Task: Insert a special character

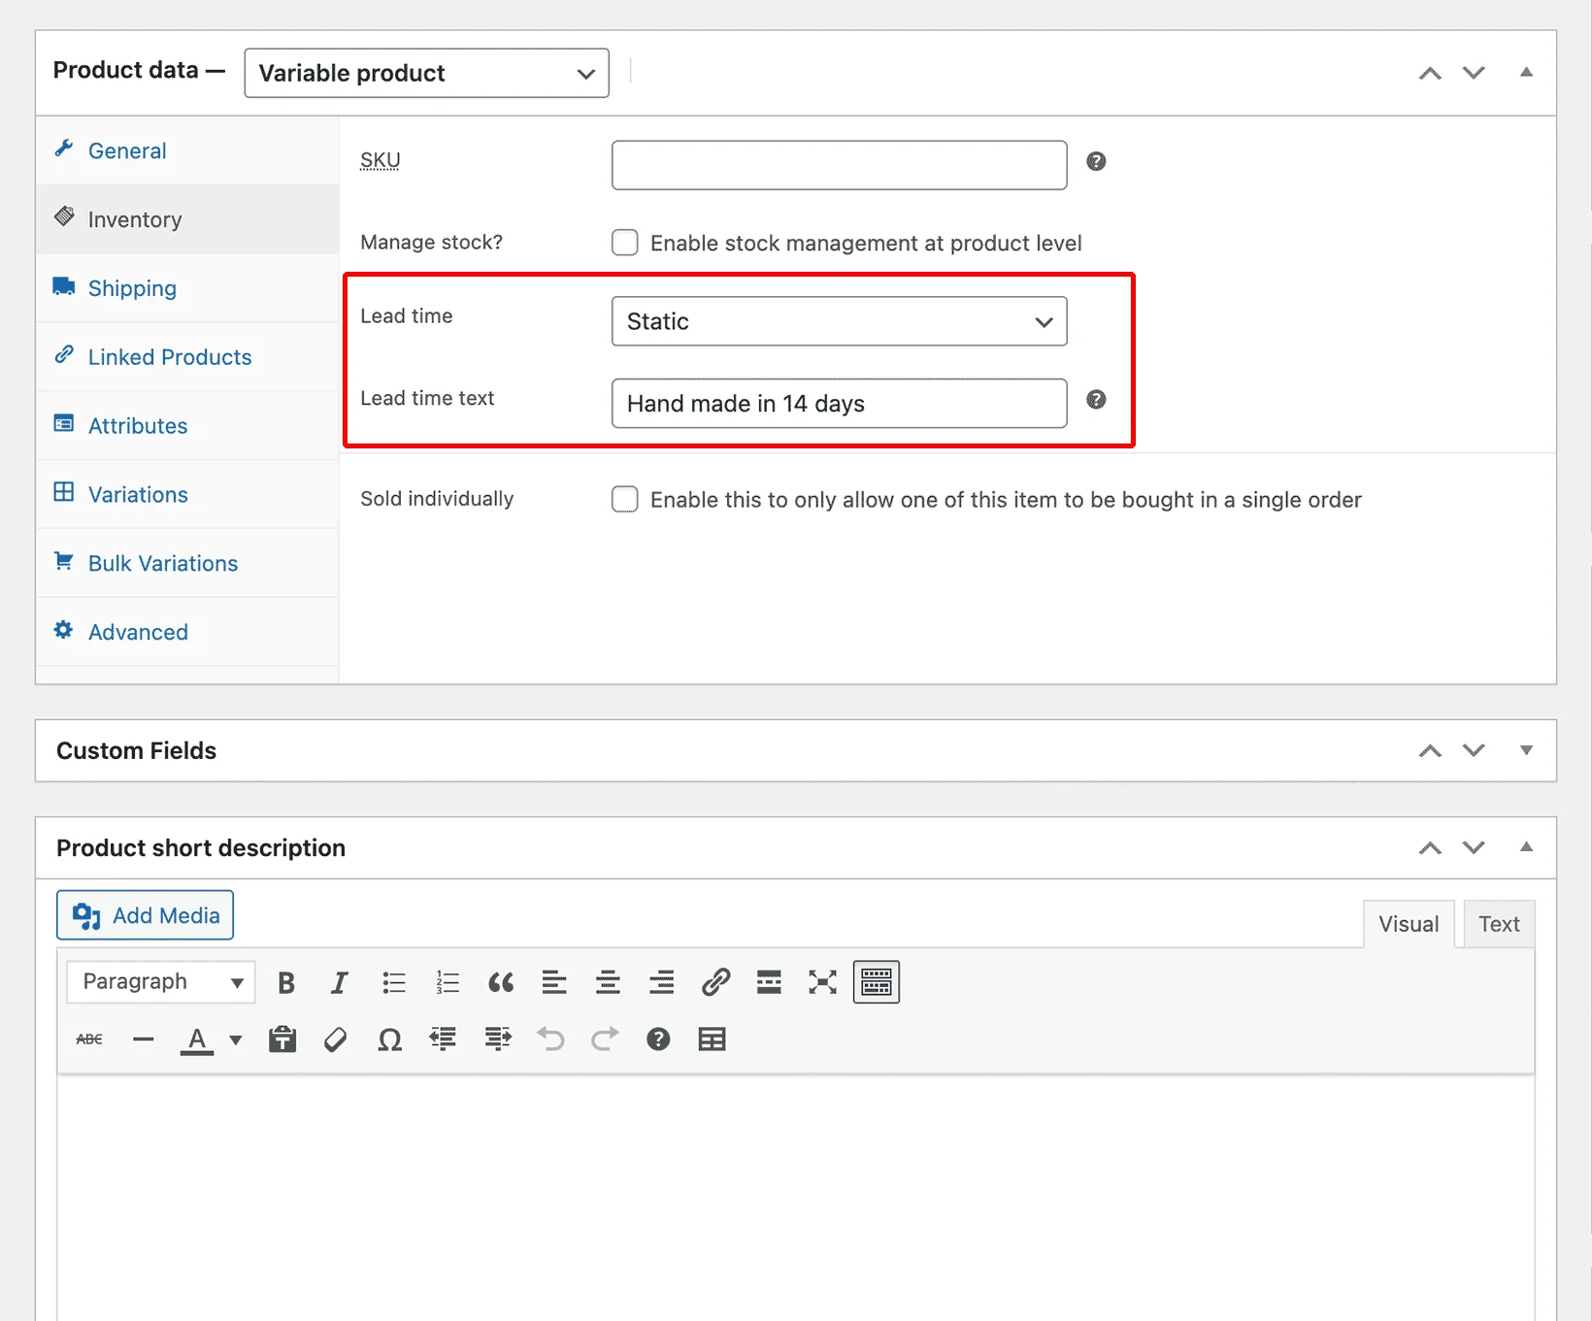Action: click(389, 1039)
